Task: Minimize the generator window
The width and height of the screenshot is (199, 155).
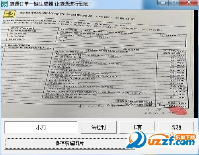Action: pyautogui.click(x=163, y=3)
